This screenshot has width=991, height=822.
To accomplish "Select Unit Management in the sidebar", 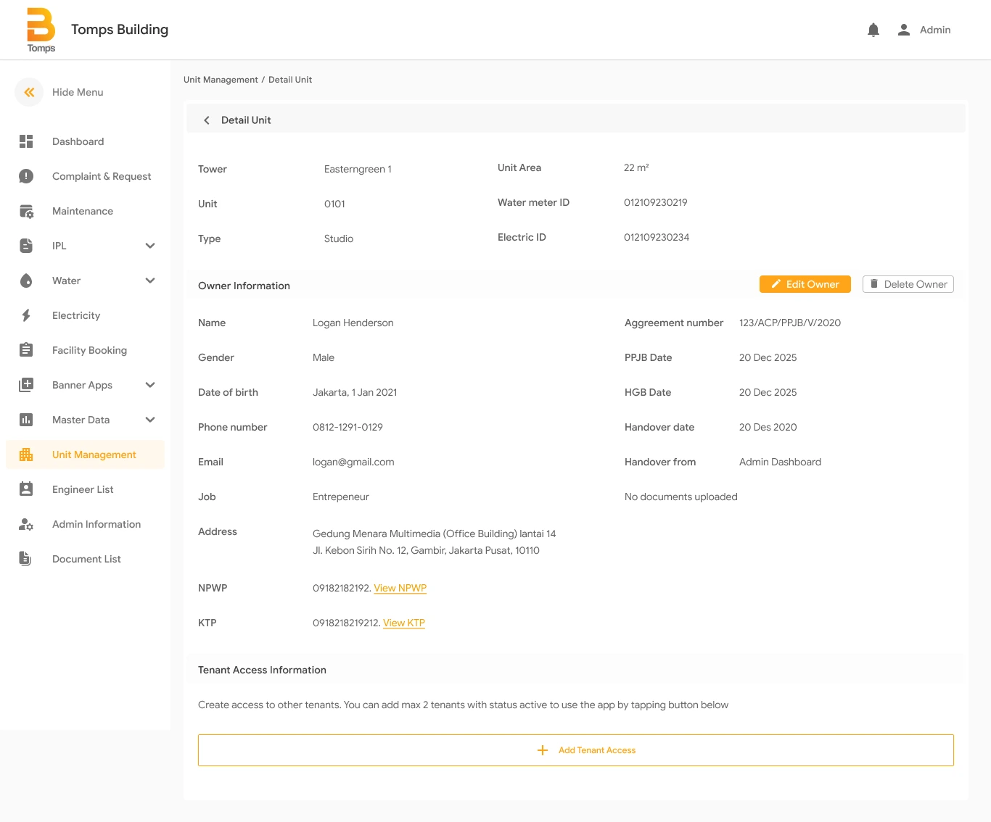I will (x=94, y=454).
